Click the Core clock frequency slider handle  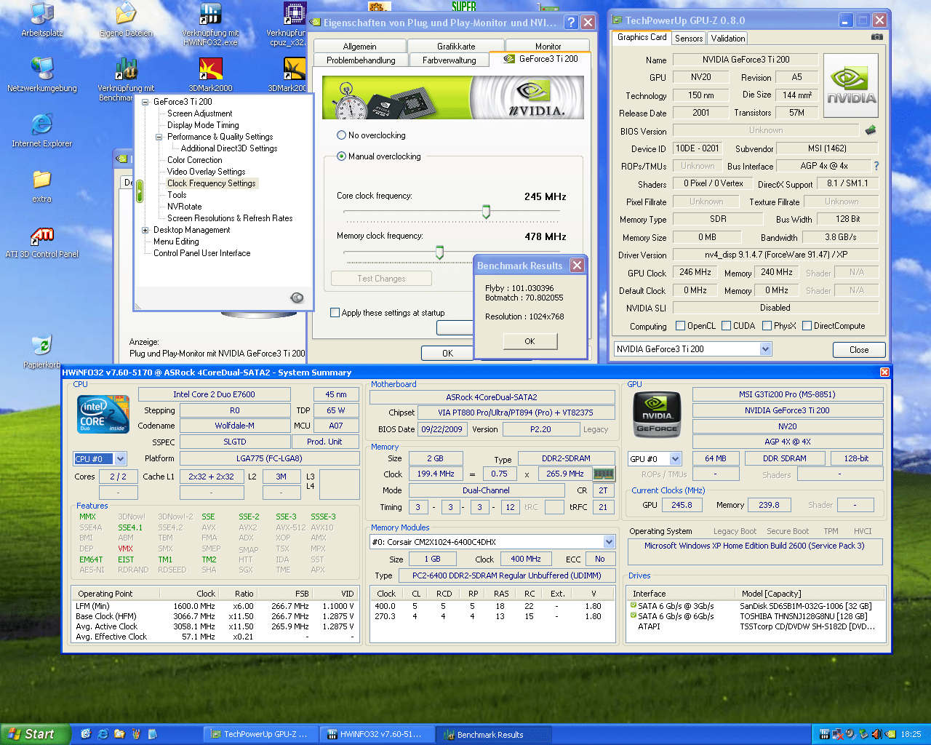point(486,212)
